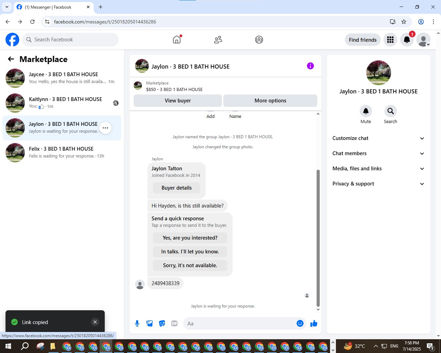The width and height of the screenshot is (441, 353).
Task: Click the chat scrollbar down arrow
Action: 318,310
